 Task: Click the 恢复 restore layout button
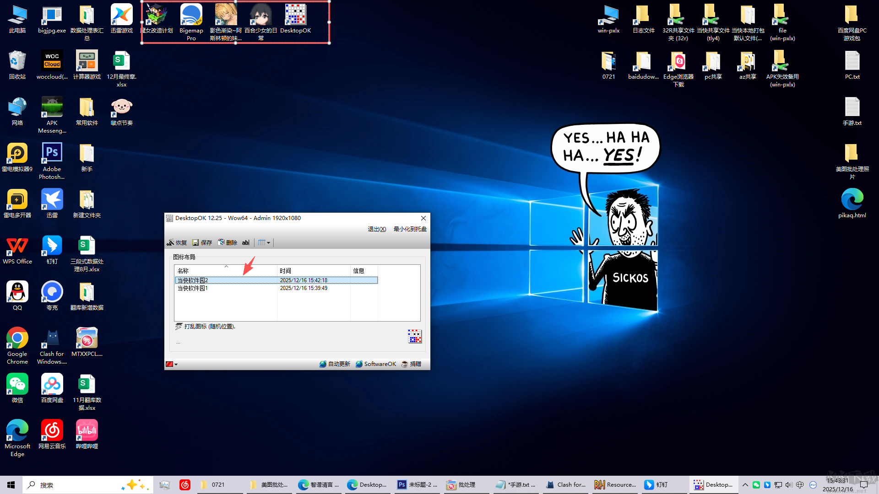[177, 242]
